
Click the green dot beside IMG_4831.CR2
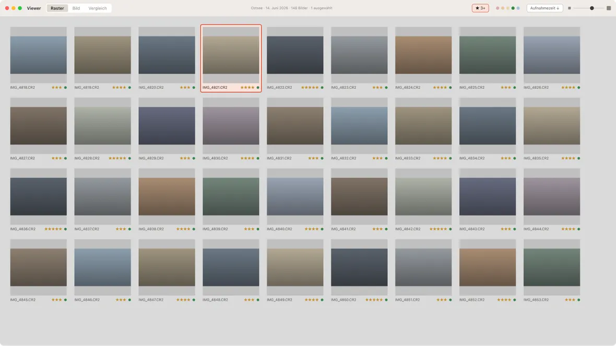coord(322,158)
